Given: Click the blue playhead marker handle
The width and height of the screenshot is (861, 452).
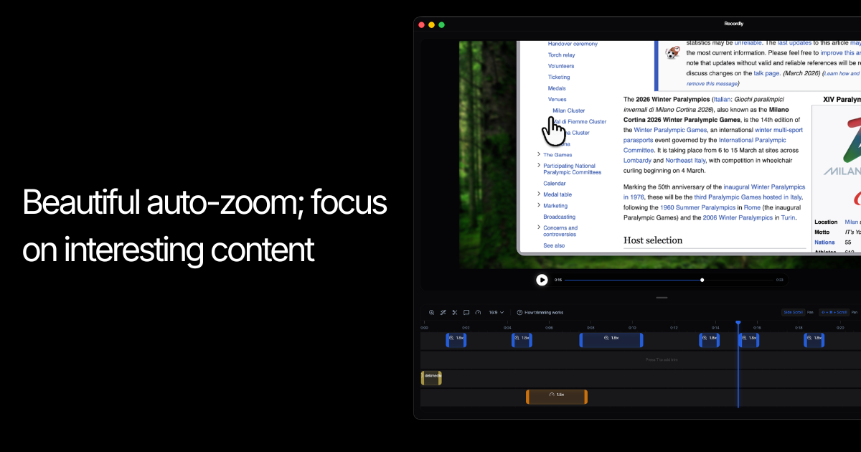Looking at the screenshot, I should (x=738, y=323).
